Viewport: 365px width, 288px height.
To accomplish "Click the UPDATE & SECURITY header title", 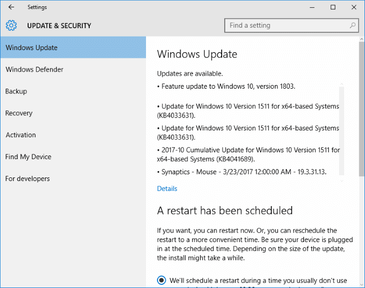I will (x=59, y=26).
